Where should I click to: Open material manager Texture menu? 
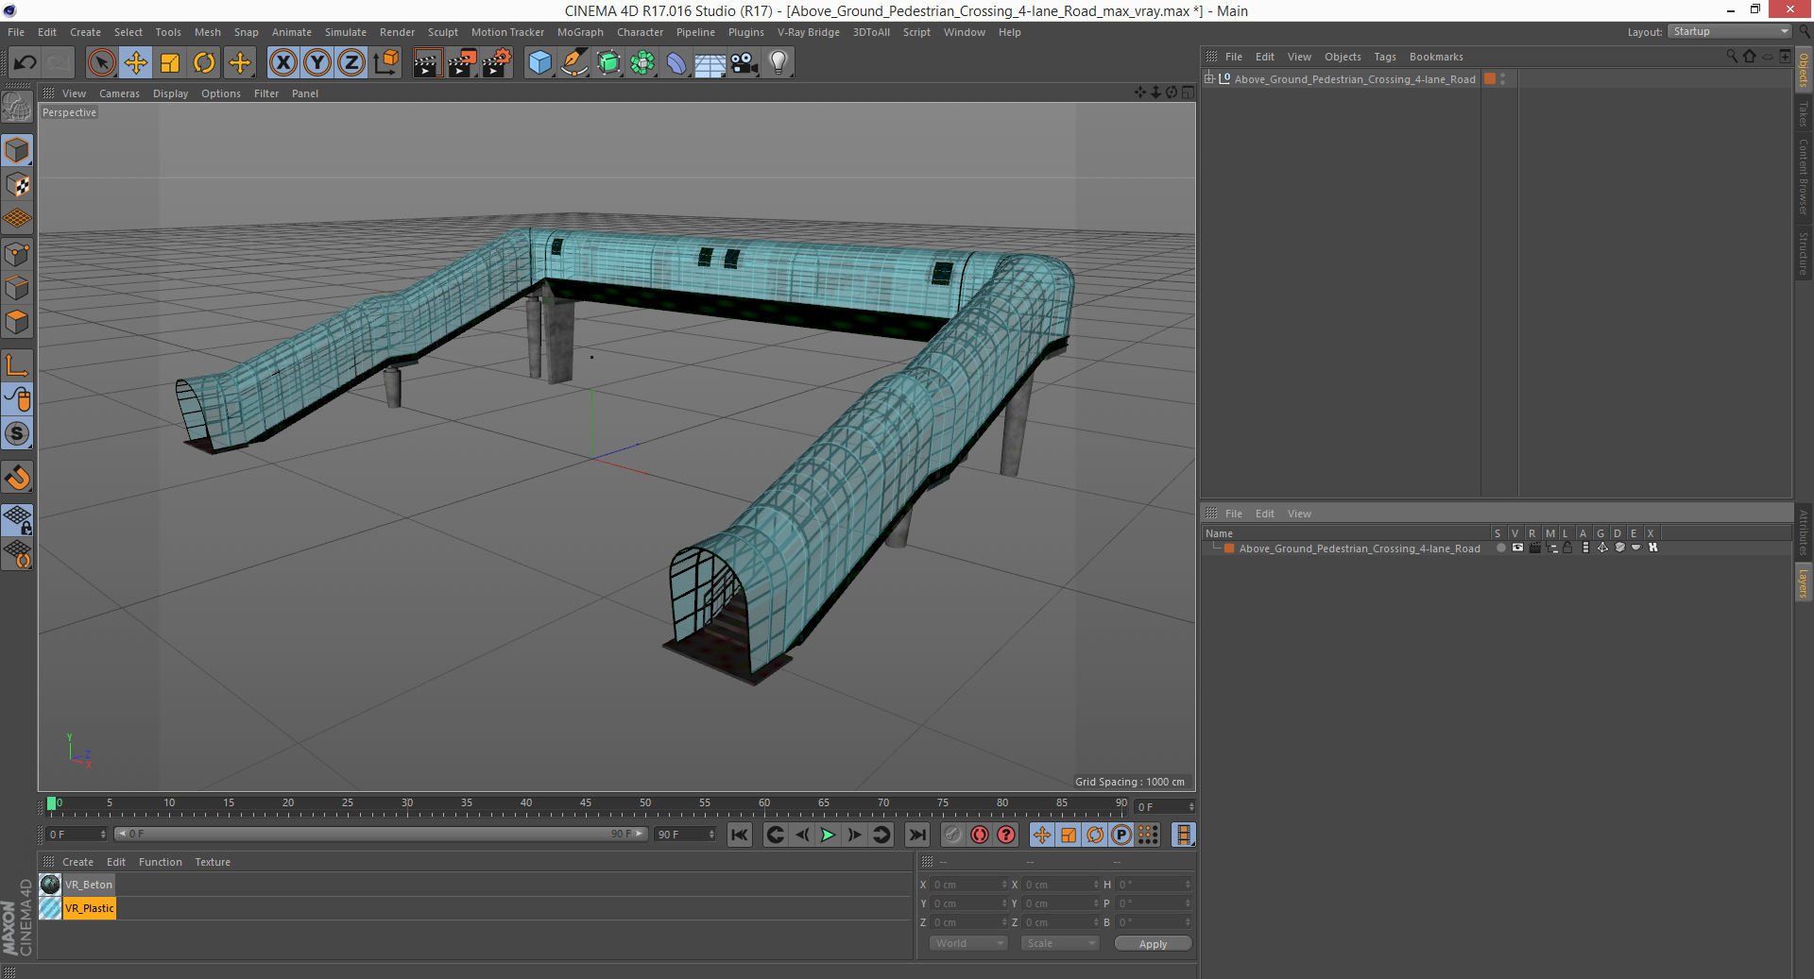(x=213, y=862)
